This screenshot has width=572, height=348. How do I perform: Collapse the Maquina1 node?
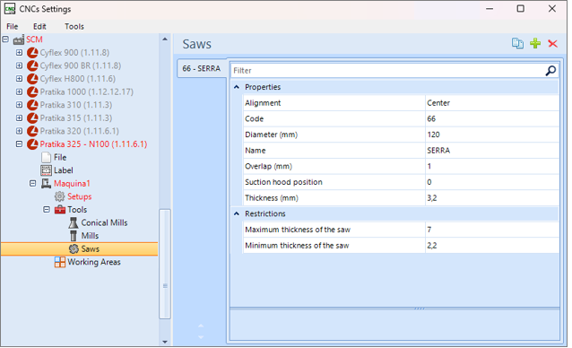[x=33, y=184]
